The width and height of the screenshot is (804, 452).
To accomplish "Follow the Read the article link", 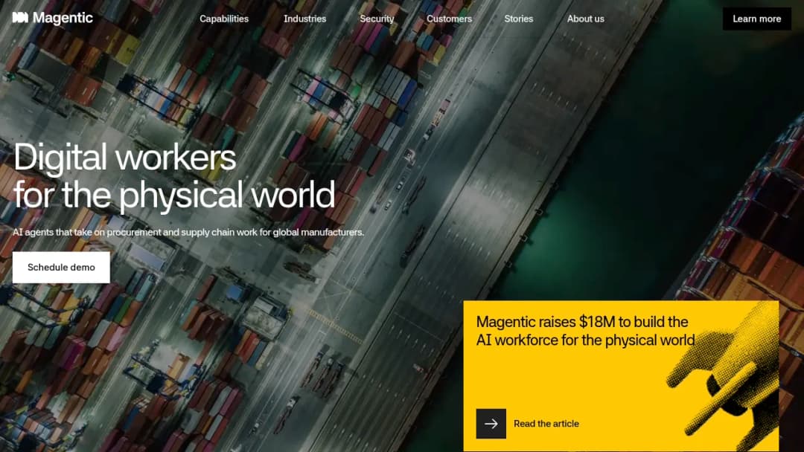I will pyautogui.click(x=546, y=424).
